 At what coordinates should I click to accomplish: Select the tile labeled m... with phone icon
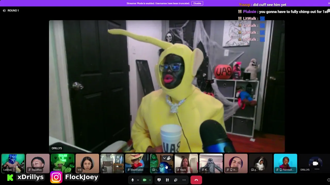tap(236, 163)
